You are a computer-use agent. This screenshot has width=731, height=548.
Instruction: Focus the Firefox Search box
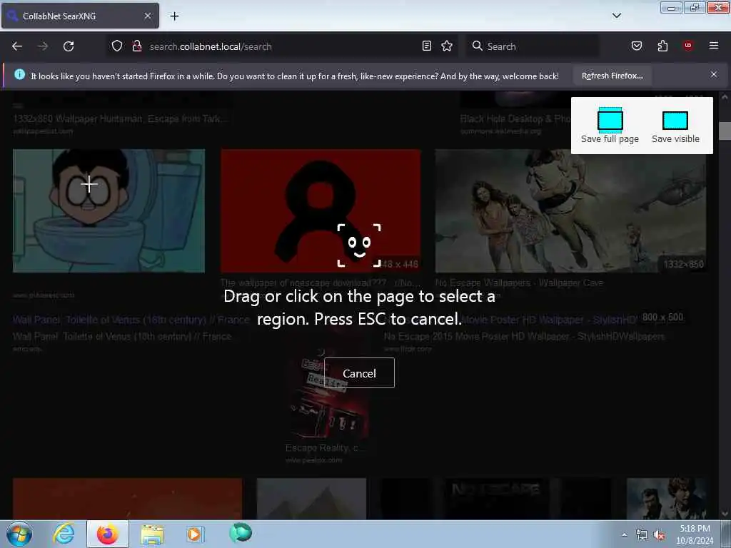coord(533,46)
